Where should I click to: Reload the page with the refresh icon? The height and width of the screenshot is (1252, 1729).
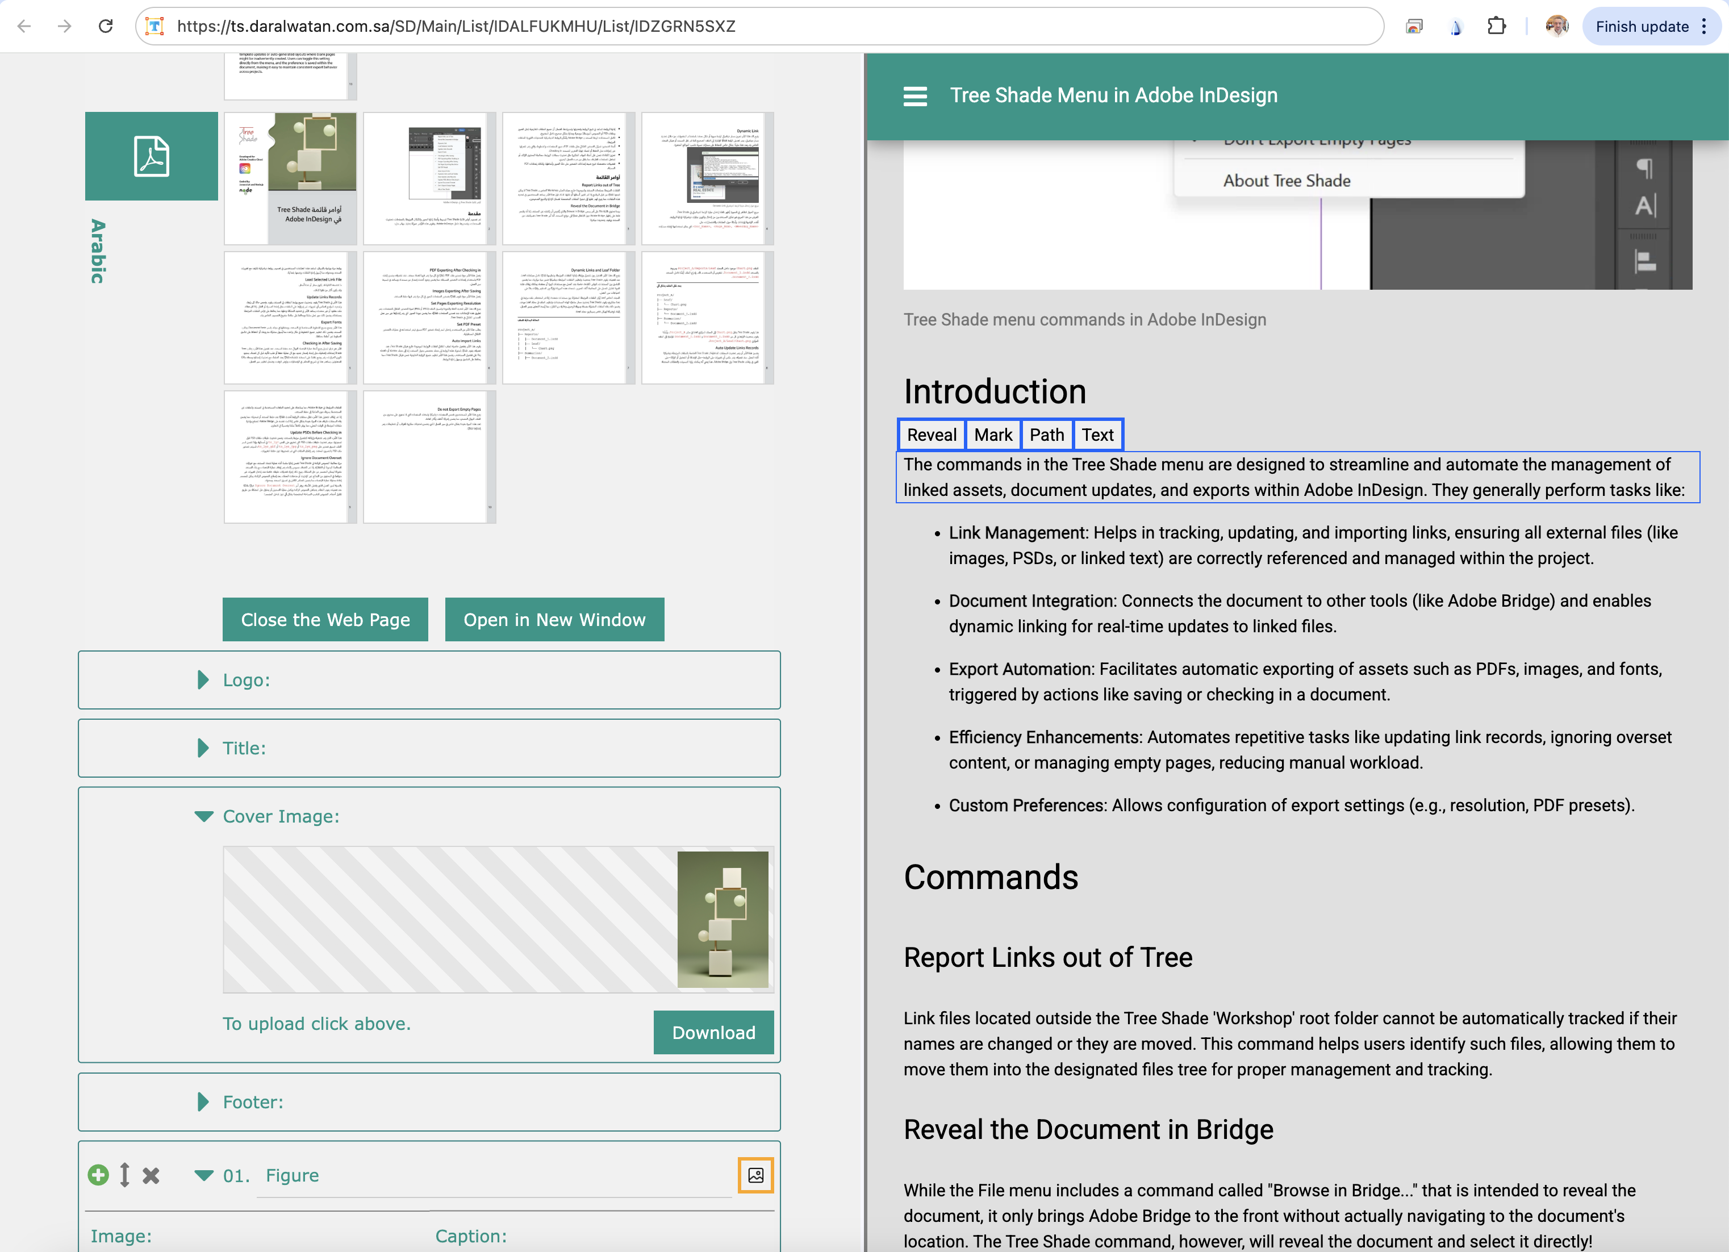click(x=106, y=26)
